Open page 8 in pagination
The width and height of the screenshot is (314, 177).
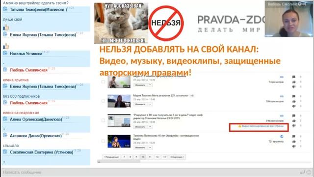131,157
